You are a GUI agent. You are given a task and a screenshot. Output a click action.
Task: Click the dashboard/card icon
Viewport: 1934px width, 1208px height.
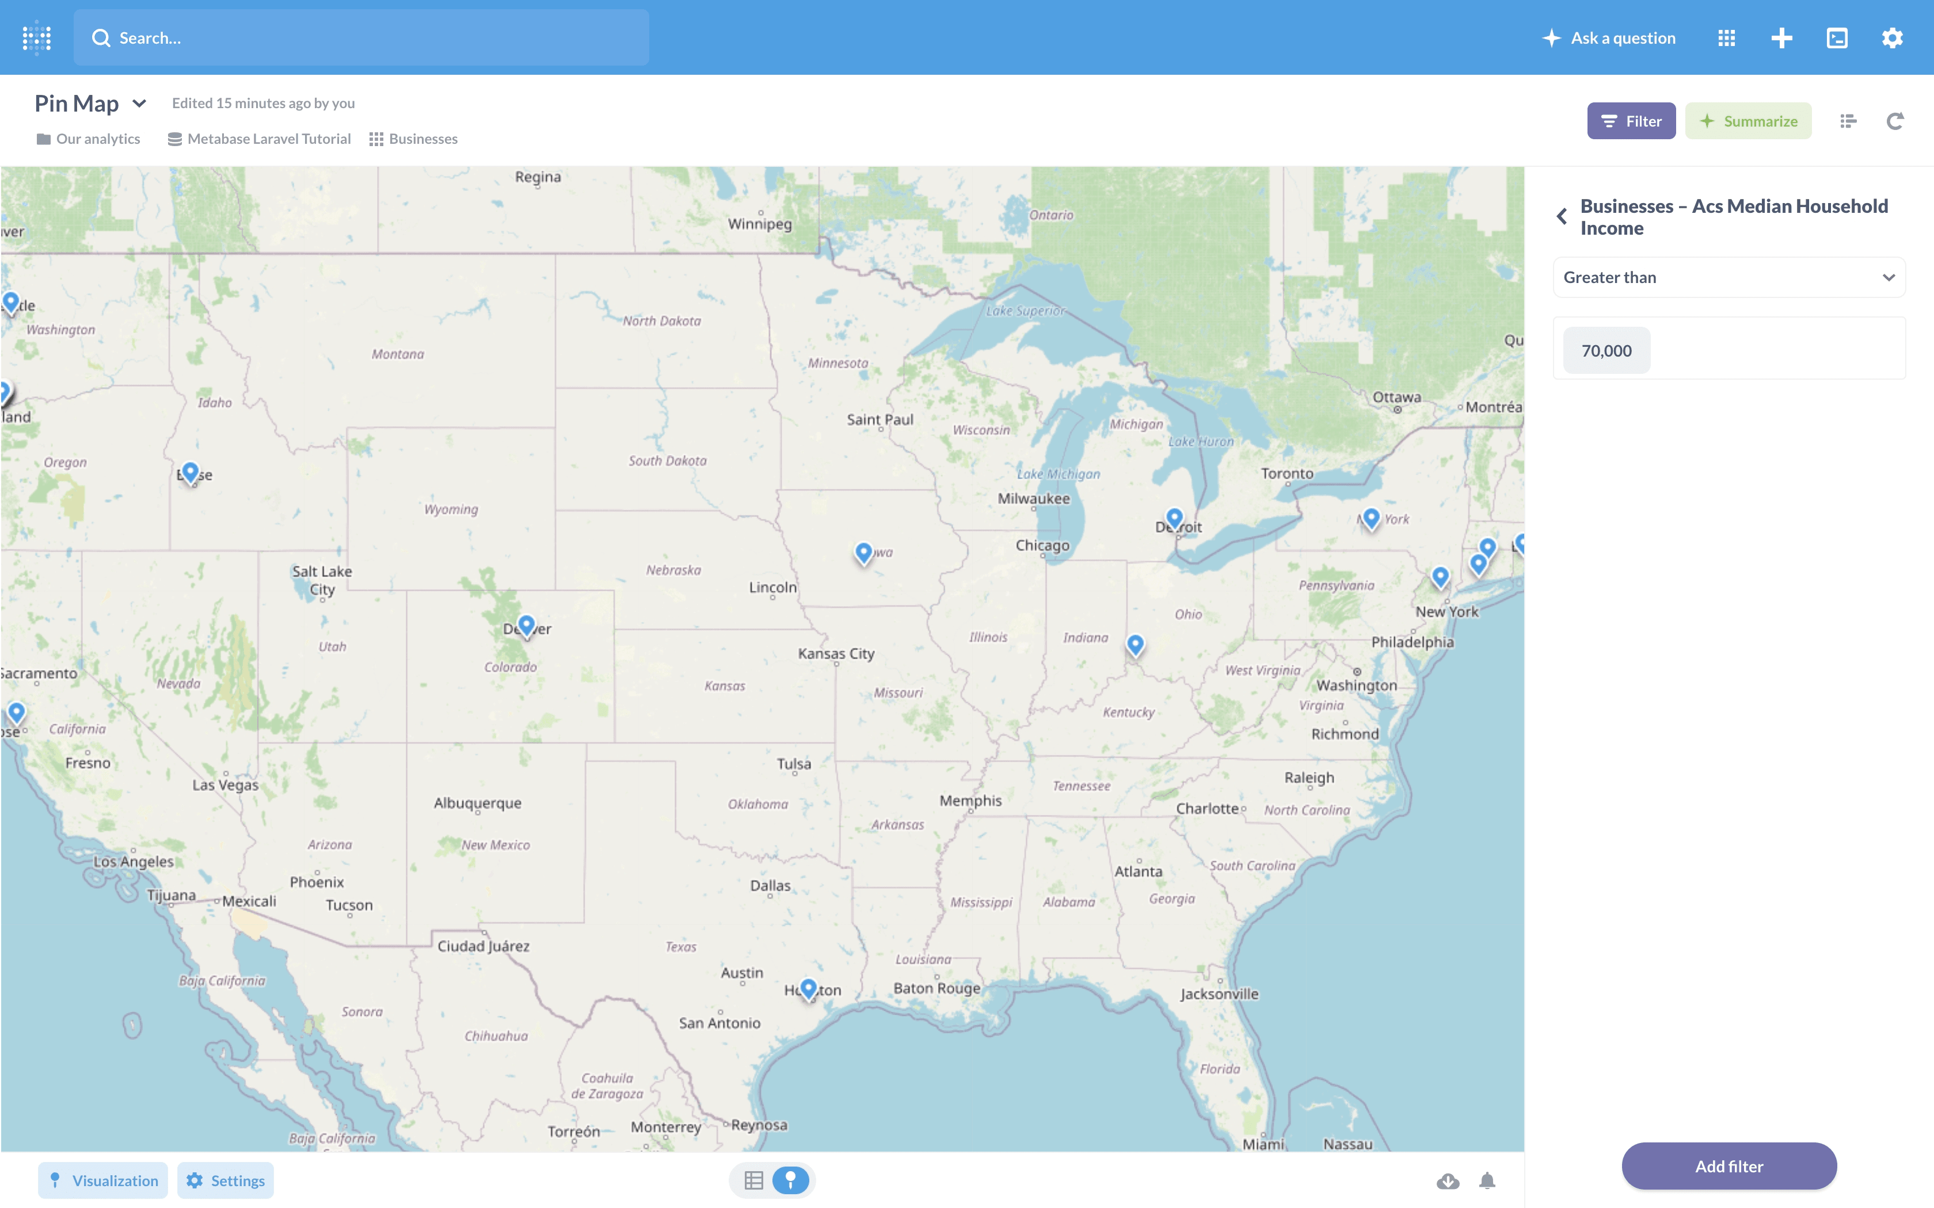point(1838,36)
